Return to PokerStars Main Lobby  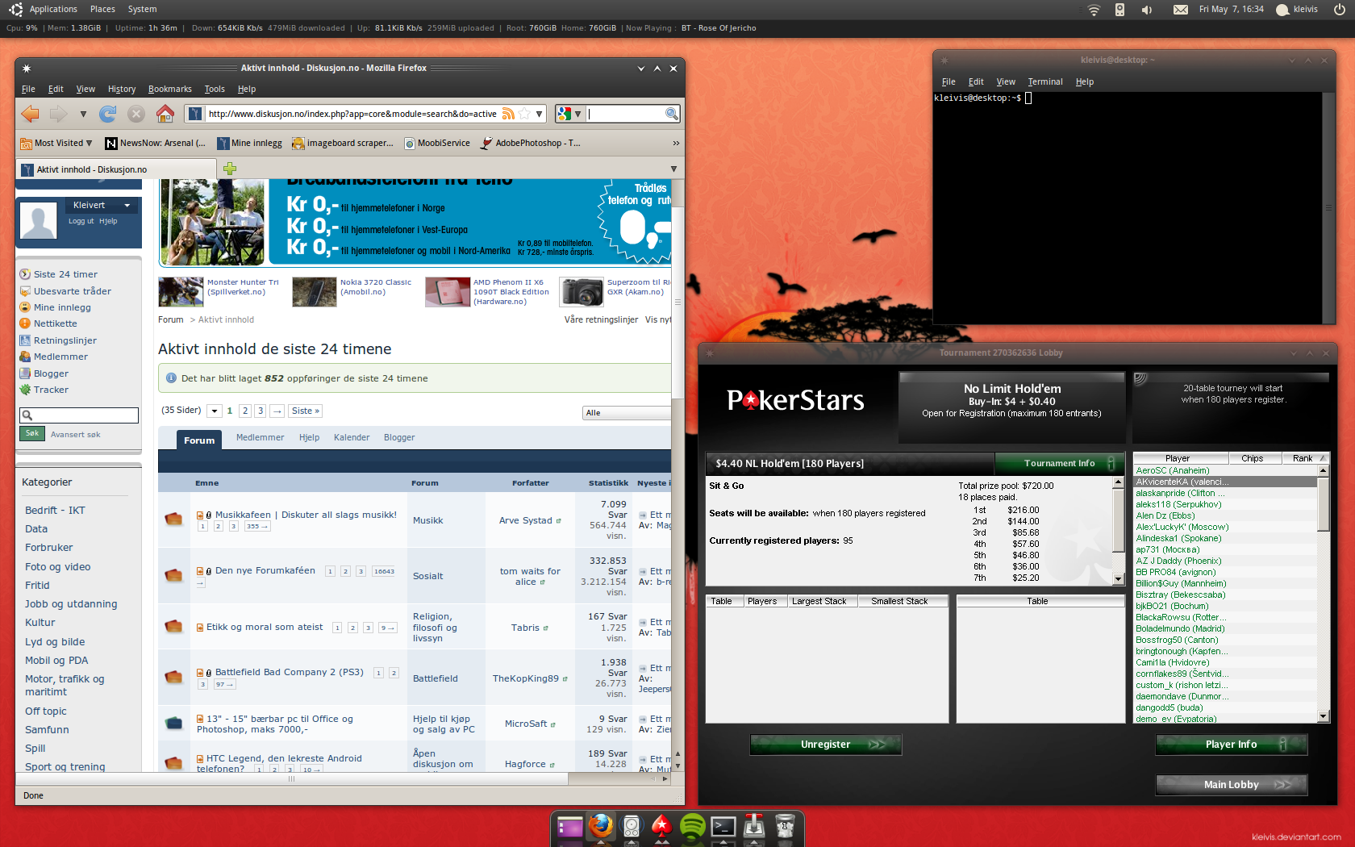pos(1231,784)
